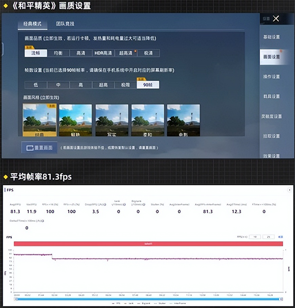Click the 重置画面 reset button
This screenshot has height=308, width=295.
pyautogui.click(x=39, y=147)
